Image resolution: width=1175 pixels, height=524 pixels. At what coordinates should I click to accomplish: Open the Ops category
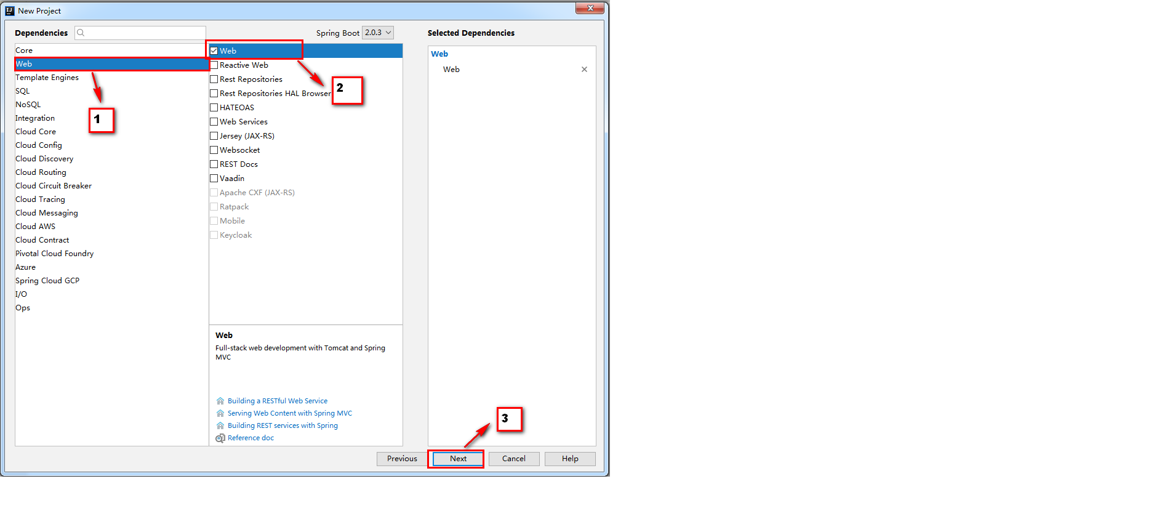click(x=111, y=308)
